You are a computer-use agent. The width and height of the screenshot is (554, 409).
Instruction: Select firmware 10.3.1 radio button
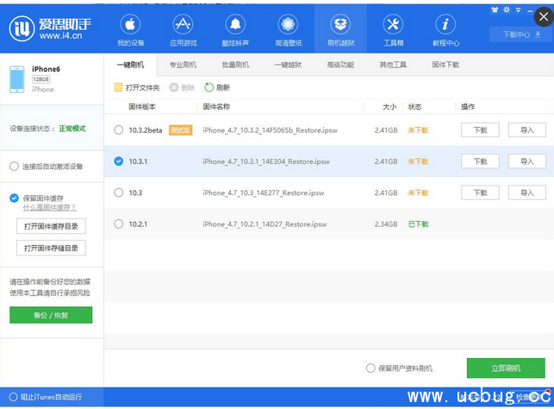pos(119,161)
